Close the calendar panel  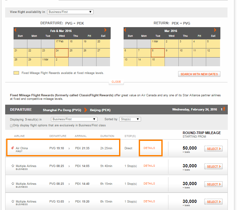click(116, 82)
